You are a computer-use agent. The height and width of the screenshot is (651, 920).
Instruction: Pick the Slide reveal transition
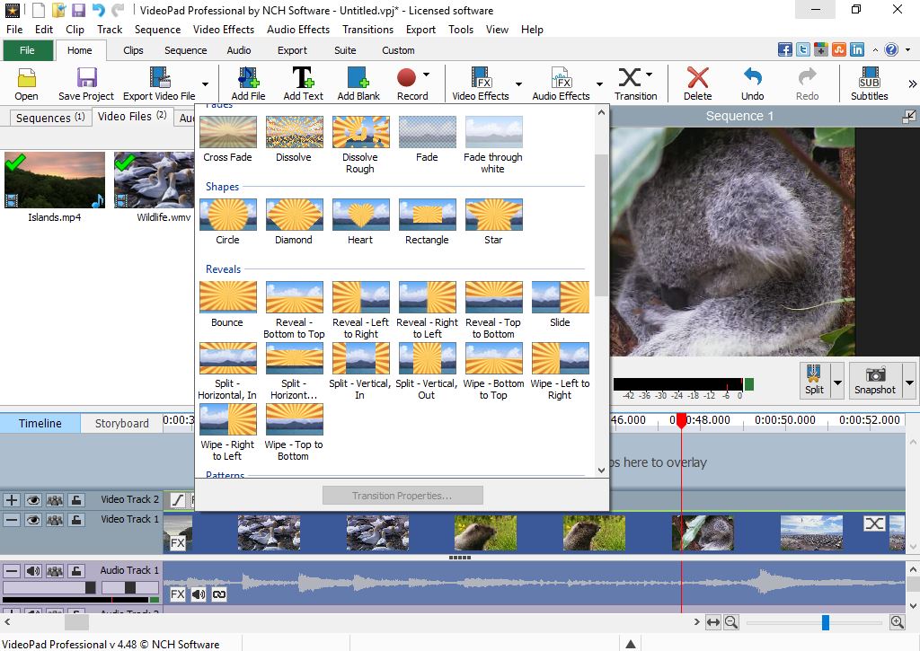tap(561, 304)
